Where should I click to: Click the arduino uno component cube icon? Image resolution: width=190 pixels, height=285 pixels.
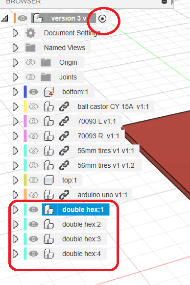point(49,195)
